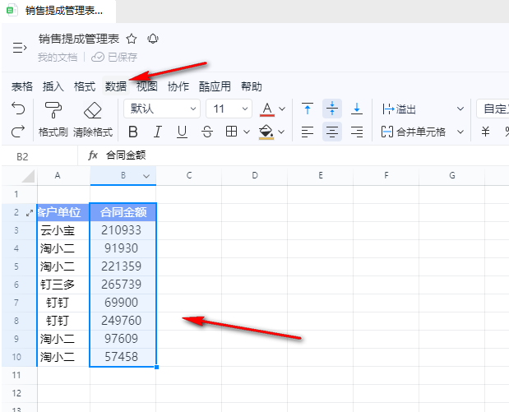Click the 溢出 text overflow button
This screenshot has height=412, width=509.
pos(399,109)
